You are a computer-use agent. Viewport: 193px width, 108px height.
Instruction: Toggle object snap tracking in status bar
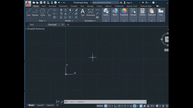(x=131, y=106)
